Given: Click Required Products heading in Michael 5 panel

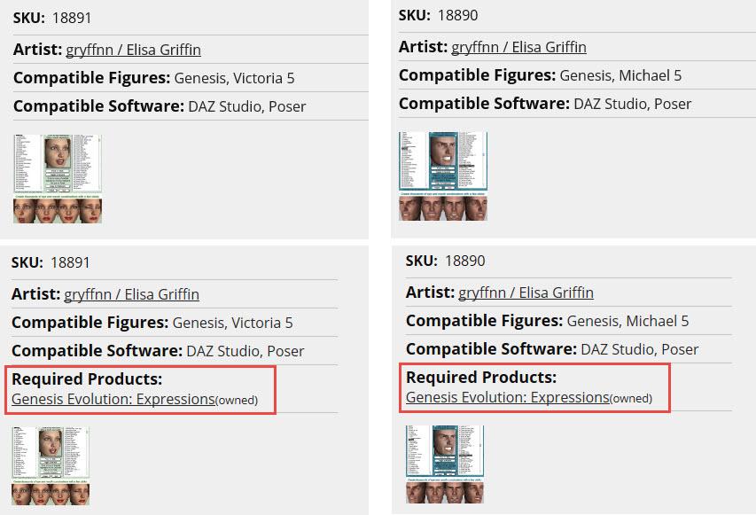Looking at the screenshot, I should (481, 378).
